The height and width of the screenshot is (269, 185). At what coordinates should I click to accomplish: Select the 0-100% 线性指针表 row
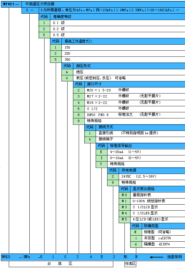point(157,201)
